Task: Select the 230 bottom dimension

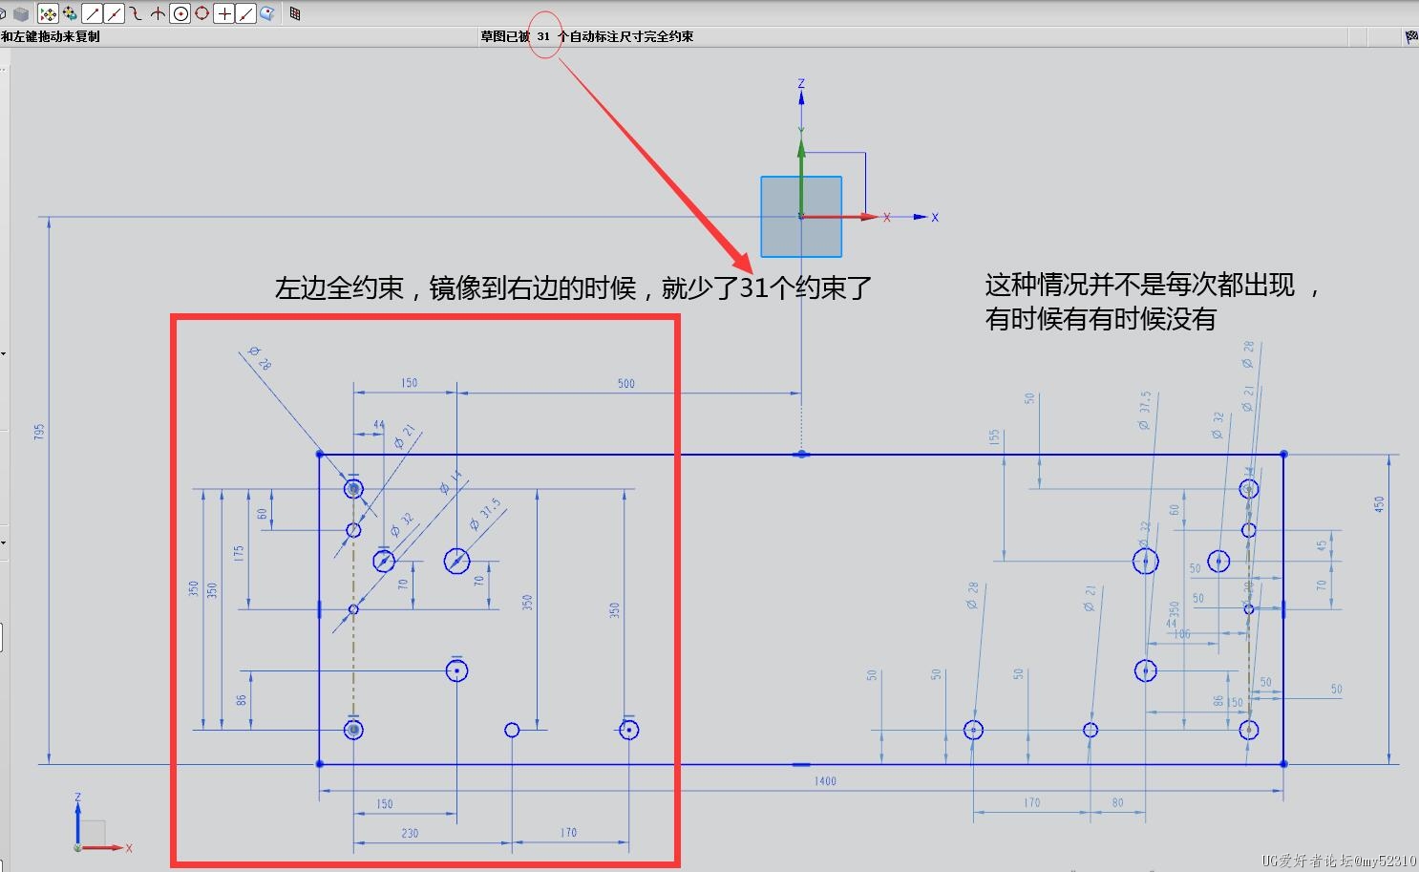Action: tap(410, 833)
